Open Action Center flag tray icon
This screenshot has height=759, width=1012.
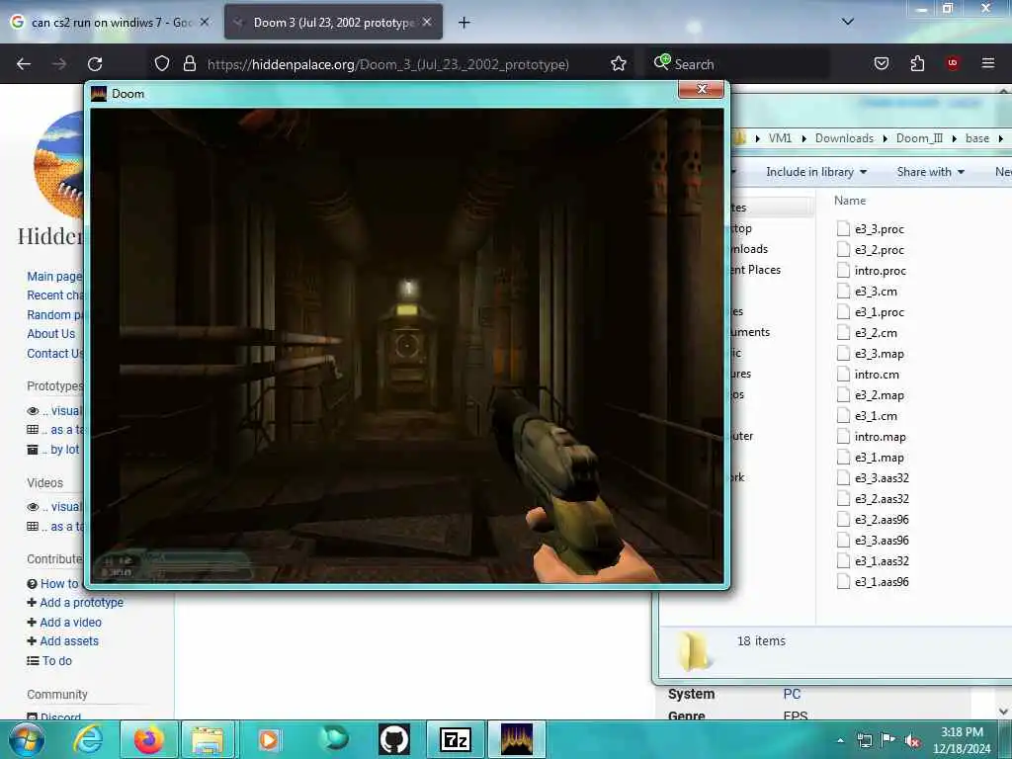click(x=888, y=740)
